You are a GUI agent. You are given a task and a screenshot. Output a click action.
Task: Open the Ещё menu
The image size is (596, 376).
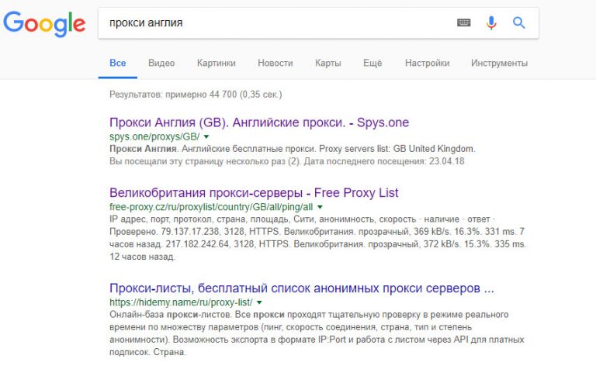[372, 63]
